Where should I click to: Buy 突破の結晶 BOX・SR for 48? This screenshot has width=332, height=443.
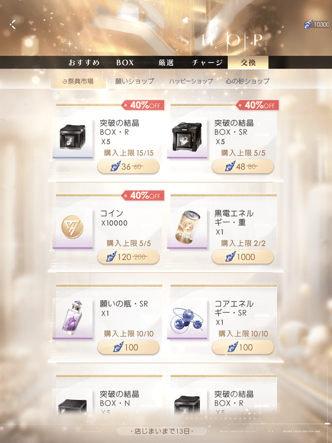pos(243,167)
